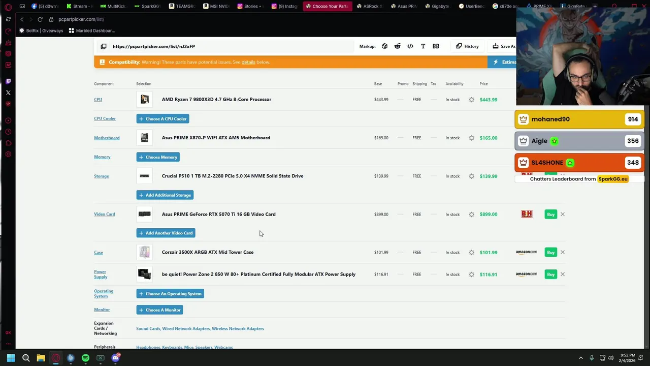Open the sidebar history clock icon

[8, 132]
